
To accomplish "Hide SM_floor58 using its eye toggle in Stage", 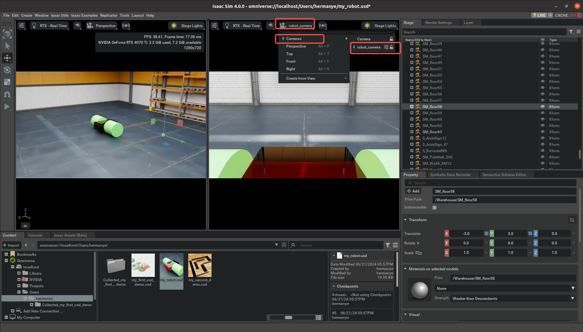I will [542, 106].
